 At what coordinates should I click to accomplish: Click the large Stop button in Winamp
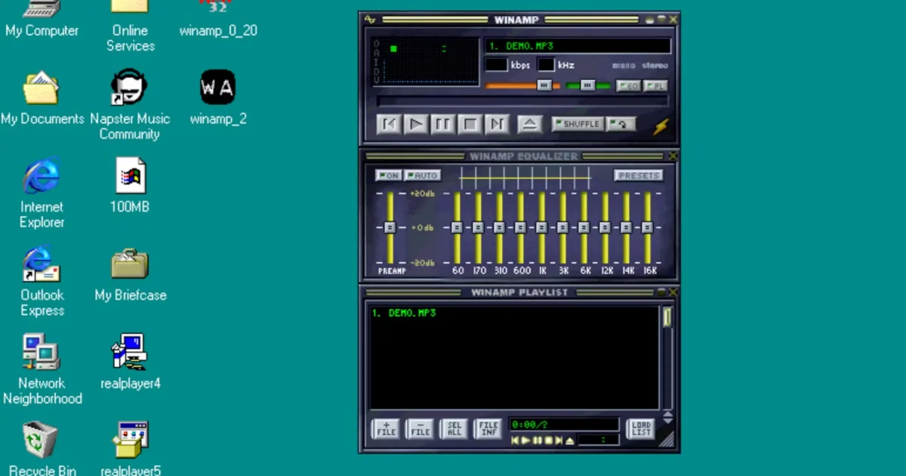pyautogui.click(x=470, y=124)
